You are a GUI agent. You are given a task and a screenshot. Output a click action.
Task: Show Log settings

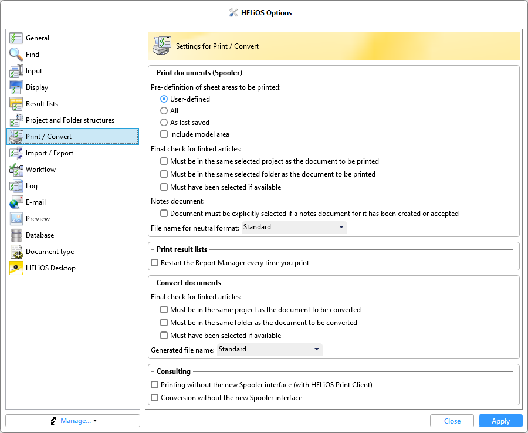(x=73, y=186)
